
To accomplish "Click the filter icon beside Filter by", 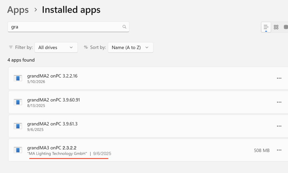I will 11,47.
